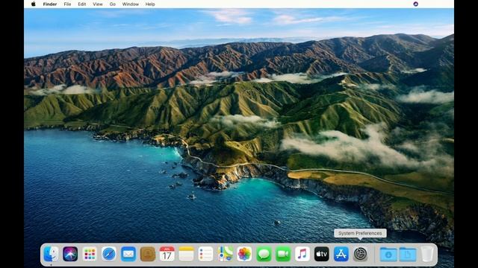Launch FaceTime from the Dock
This screenshot has height=268, width=478.
(x=283, y=254)
